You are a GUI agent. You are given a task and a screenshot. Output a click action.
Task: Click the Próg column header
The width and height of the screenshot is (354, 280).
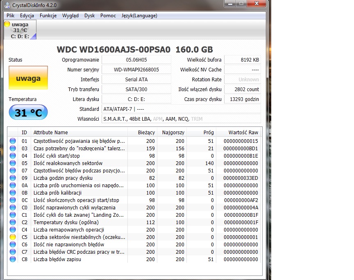point(202,132)
